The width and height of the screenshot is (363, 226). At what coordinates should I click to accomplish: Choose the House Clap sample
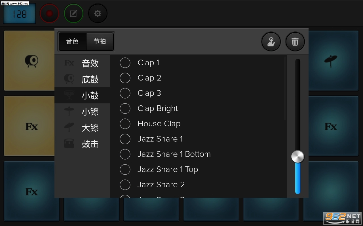[125, 124]
